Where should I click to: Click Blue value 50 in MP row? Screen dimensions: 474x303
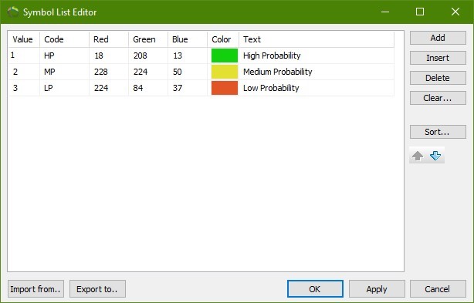pos(188,72)
